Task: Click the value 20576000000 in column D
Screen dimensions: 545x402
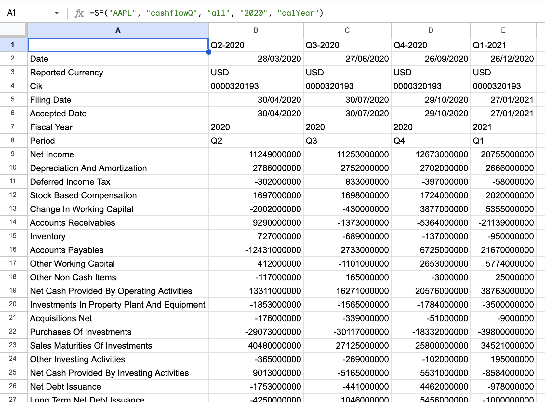Action: 431,291
